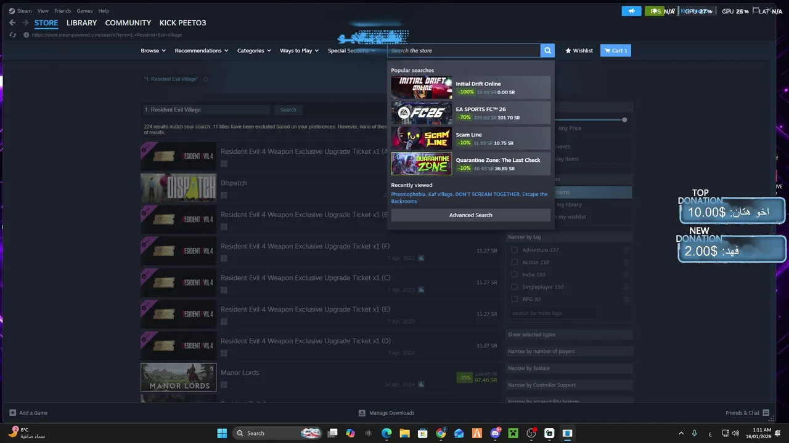This screenshot has width=789, height=443.
Task: Click the Search the store input field
Action: 464,50
